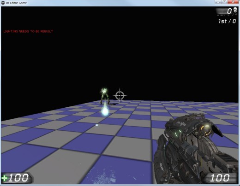Click the health value 100
240x186 pixels.
coord(18,178)
